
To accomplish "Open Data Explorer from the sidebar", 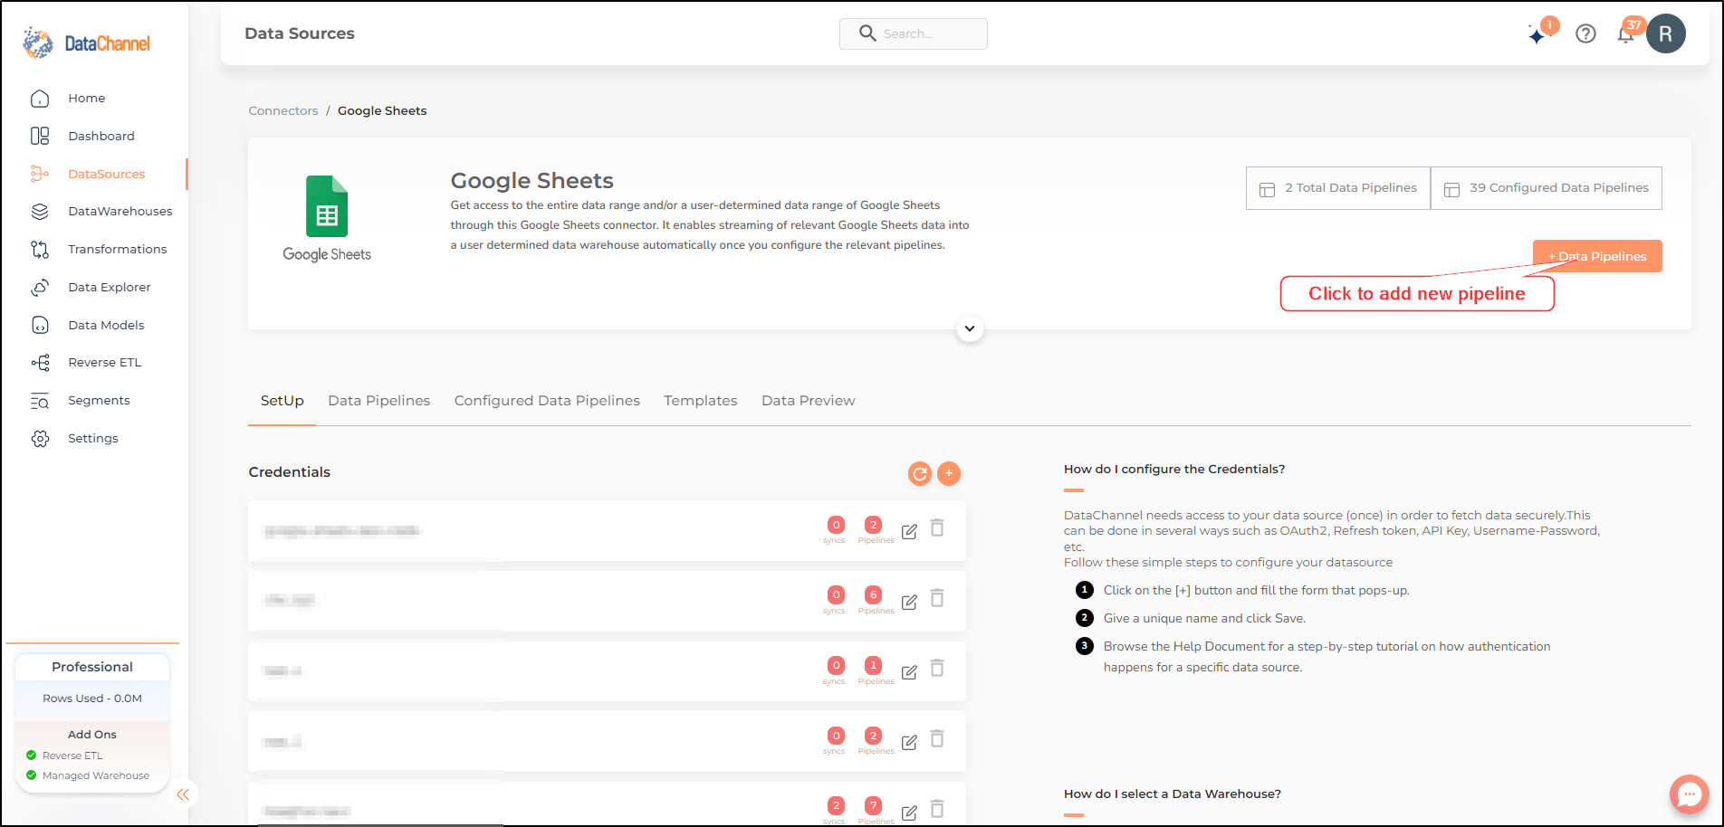I will 109,288.
